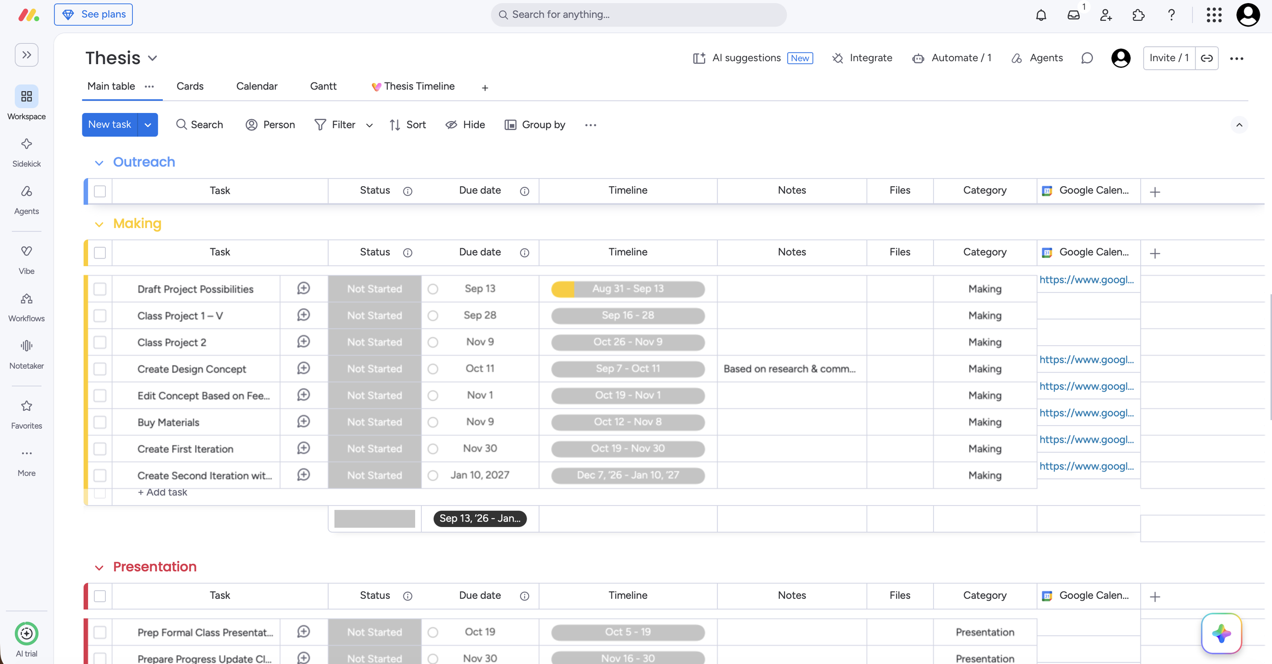The height and width of the screenshot is (664, 1272).
Task: Switch to the Cards view tab
Action: click(190, 86)
